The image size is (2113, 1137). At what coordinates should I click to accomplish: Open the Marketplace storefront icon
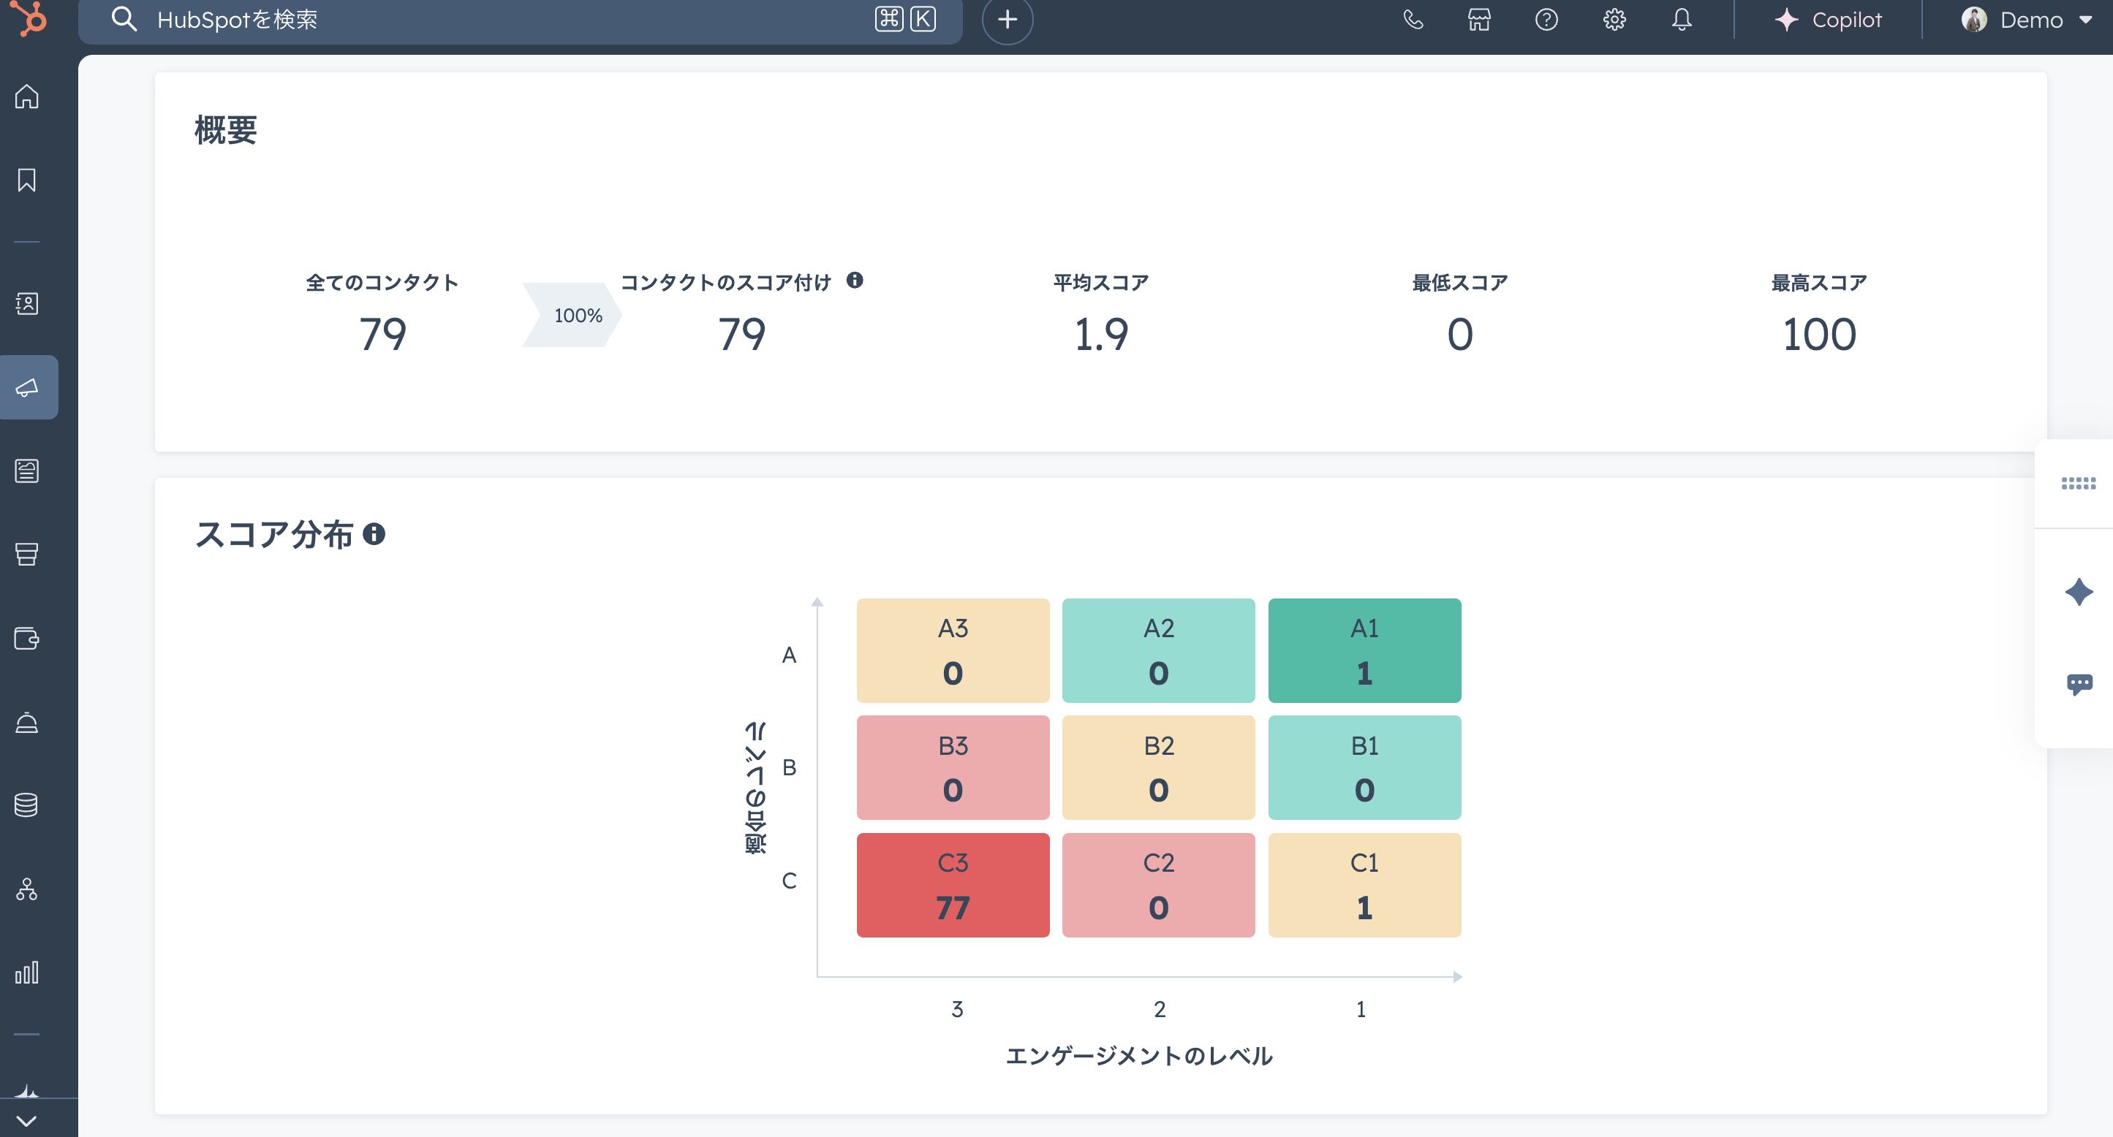point(1479,20)
